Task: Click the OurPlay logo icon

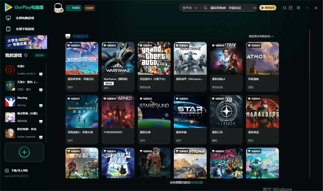Action: tap(8, 7)
